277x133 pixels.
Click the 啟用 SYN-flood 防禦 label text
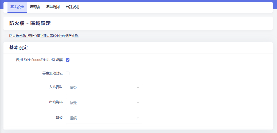pyautogui.click(x=39, y=60)
